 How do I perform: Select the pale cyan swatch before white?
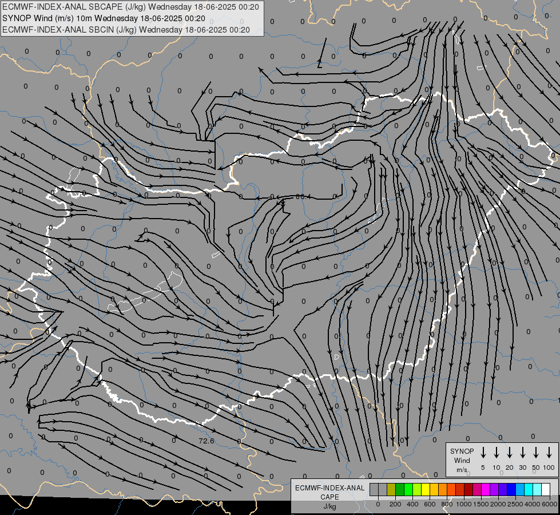[x=537, y=489]
